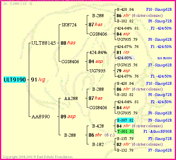This screenshot has width=176, height=160.
Task: Select the '91 lvg' year label
Action: coord(38,80)
